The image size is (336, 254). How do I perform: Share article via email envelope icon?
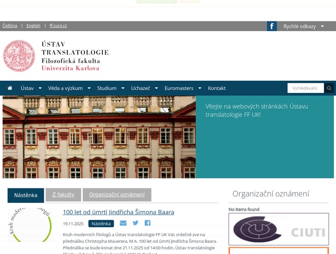(123, 223)
